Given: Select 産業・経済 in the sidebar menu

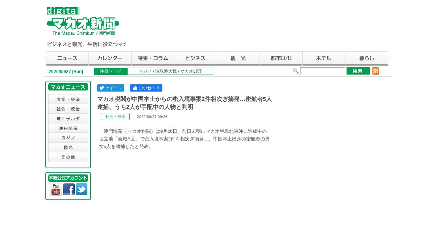Looking at the screenshot, I should pyautogui.click(x=68, y=99).
